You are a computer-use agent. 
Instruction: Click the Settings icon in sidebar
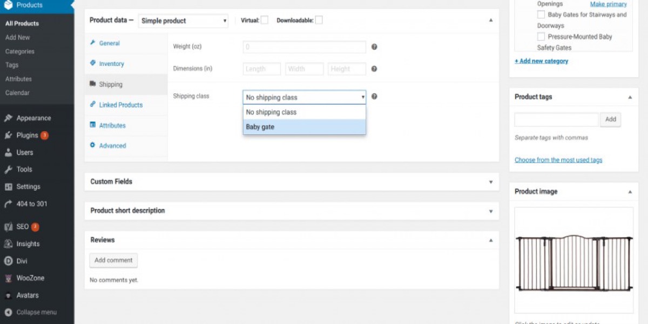(8, 187)
